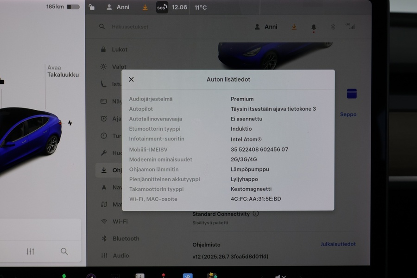
Task: Tap the software update download arrow
Action: coord(294,27)
